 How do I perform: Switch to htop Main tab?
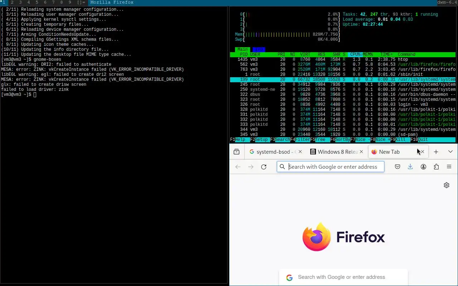coord(243,49)
